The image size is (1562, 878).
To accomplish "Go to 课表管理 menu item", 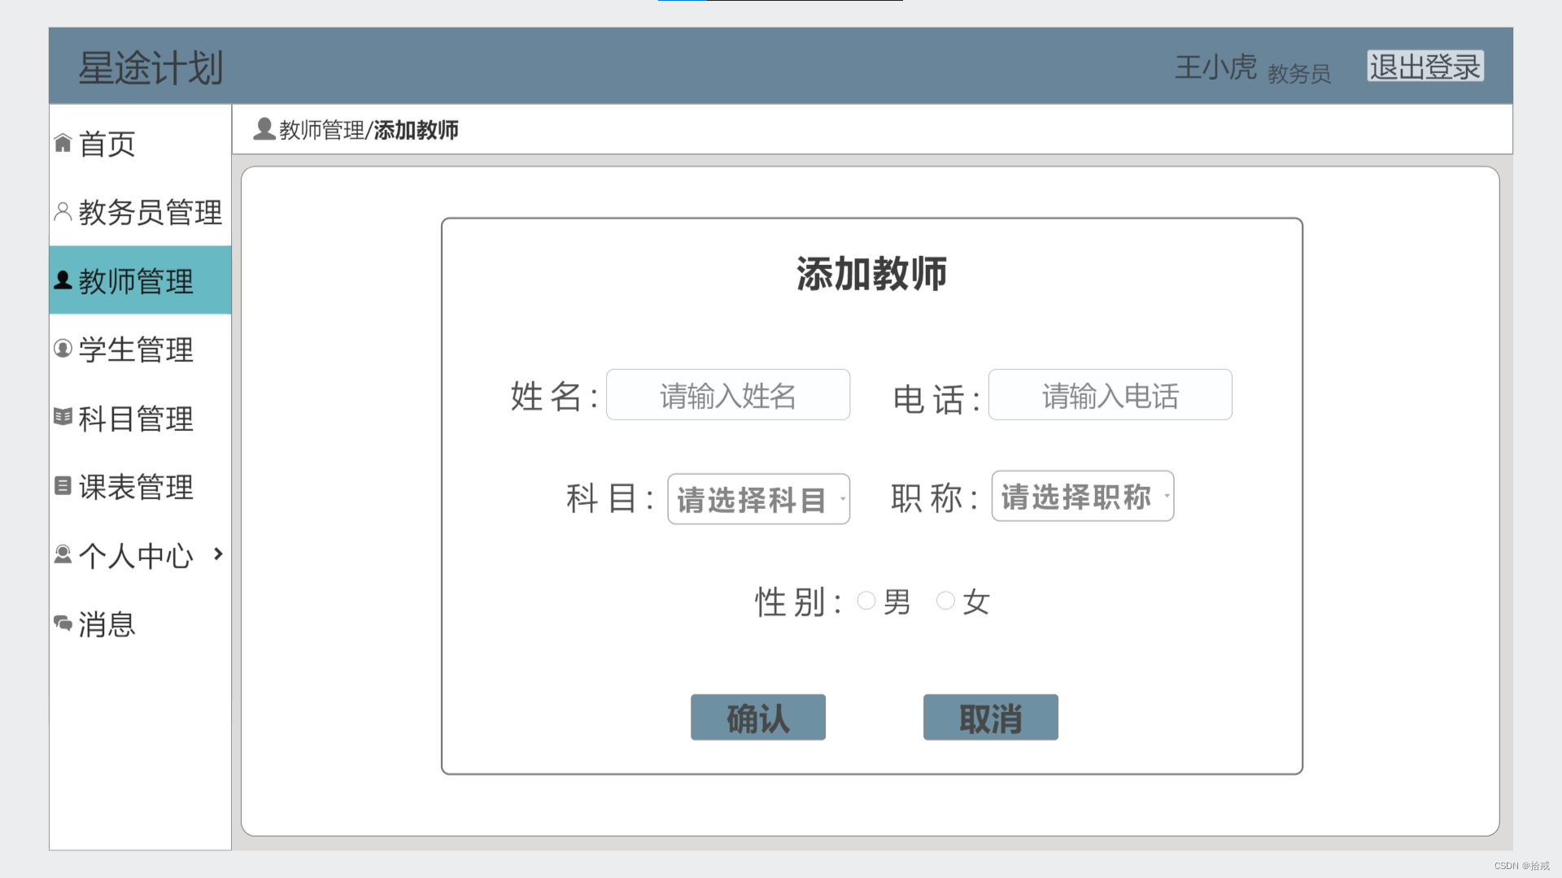I will pos(136,487).
